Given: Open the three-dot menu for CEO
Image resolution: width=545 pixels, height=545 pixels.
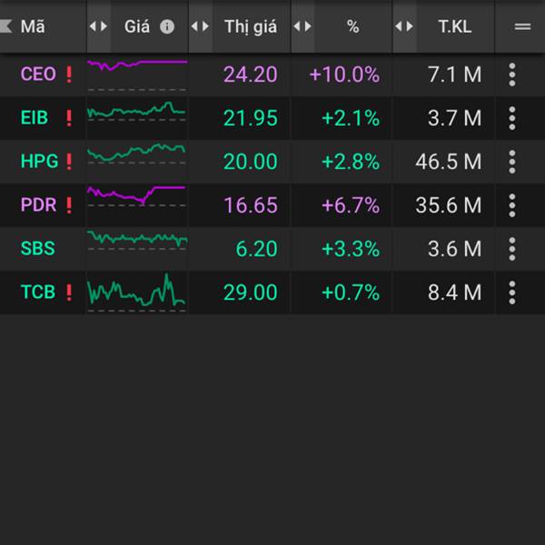Looking at the screenshot, I should pos(512,74).
